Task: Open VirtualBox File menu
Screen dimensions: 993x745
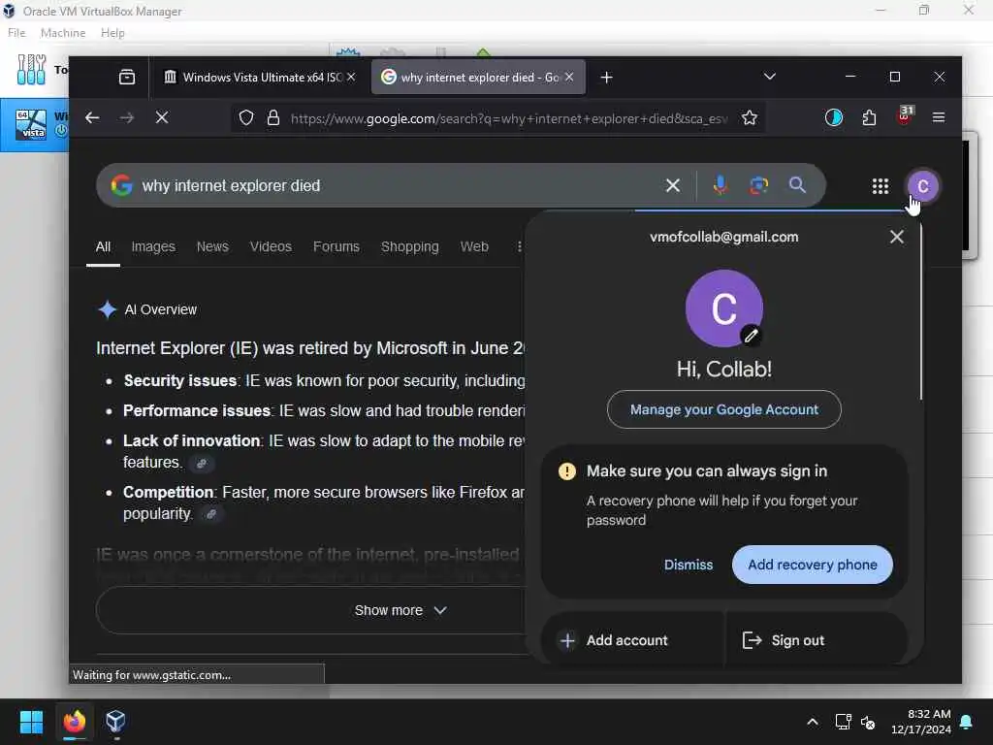Action: point(16,33)
